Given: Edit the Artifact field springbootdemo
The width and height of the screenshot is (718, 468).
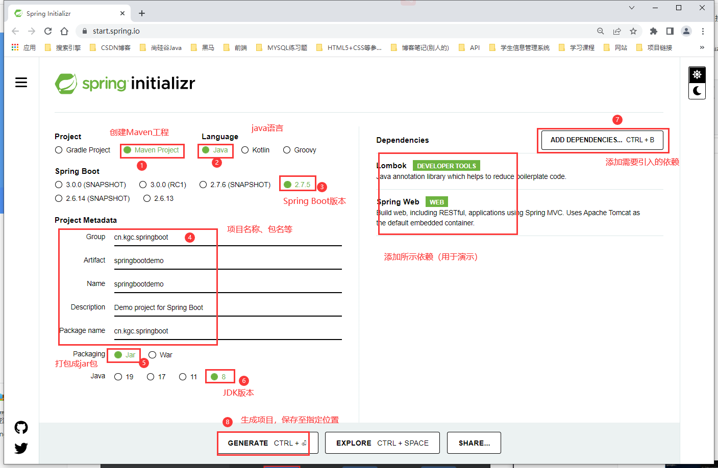Looking at the screenshot, I should click(228, 261).
